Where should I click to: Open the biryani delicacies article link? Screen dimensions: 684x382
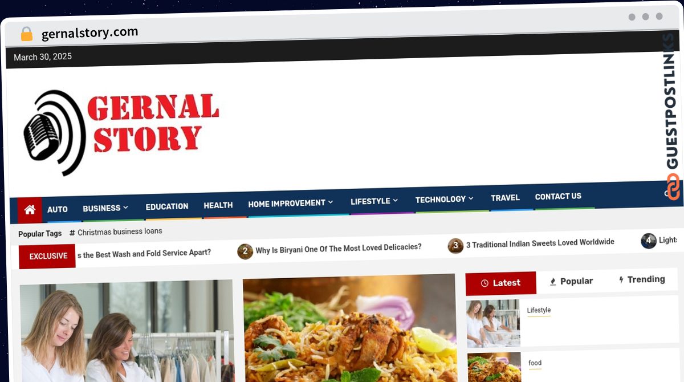(x=339, y=249)
